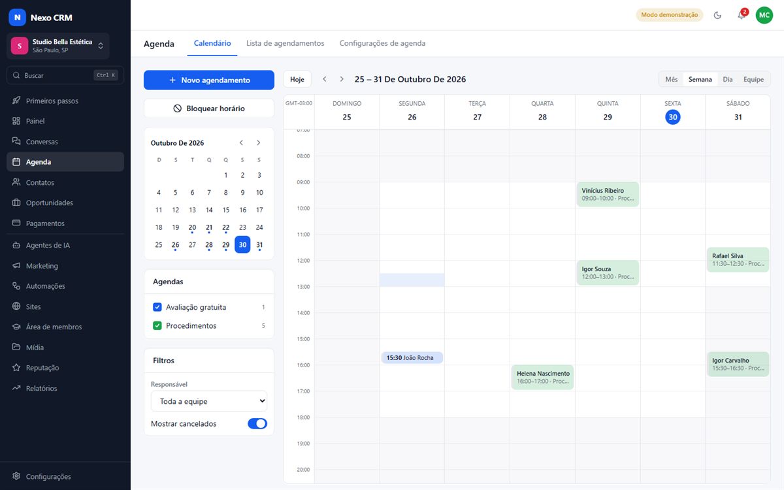This screenshot has height=490, width=784.
Task: Click Terça 27 column header
Action: [x=478, y=112]
